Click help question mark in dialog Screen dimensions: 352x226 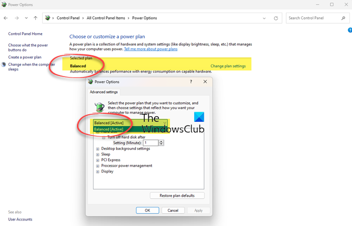click(x=191, y=82)
